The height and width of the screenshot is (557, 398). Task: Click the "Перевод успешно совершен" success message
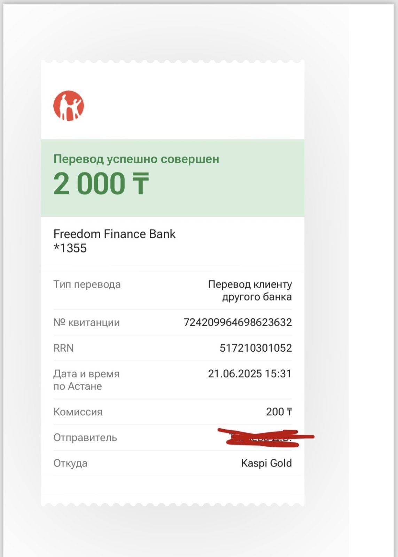136,159
